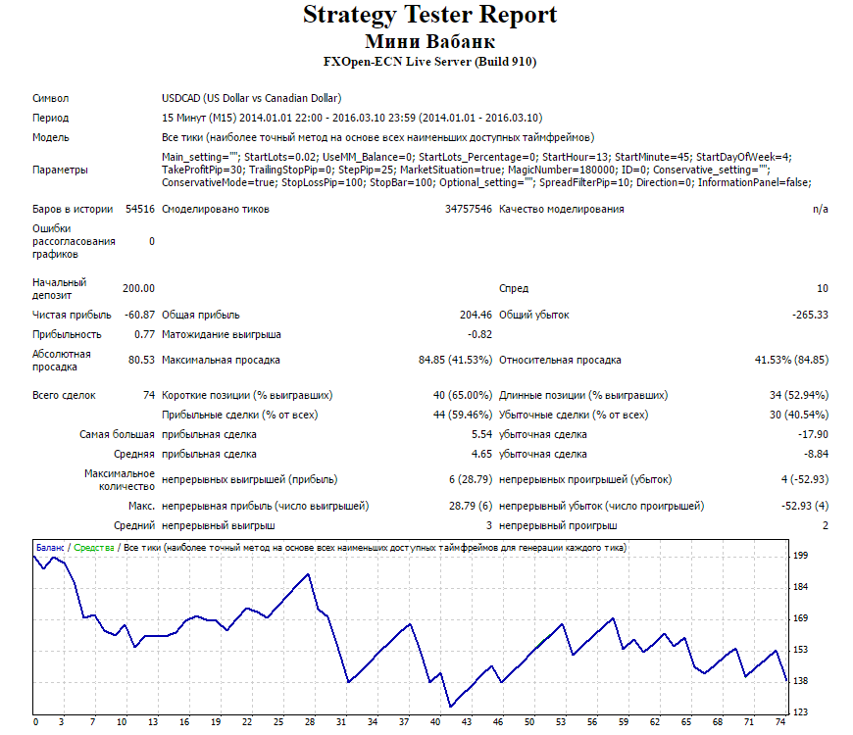
Task: Click the modeling quality value 'n/a'
Action: point(821,210)
